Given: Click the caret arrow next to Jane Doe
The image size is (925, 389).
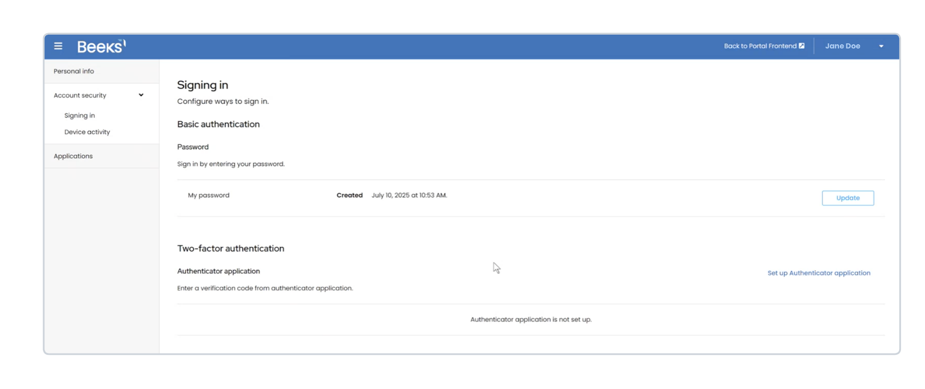Looking at the screenshot, I should click(881, 46).
